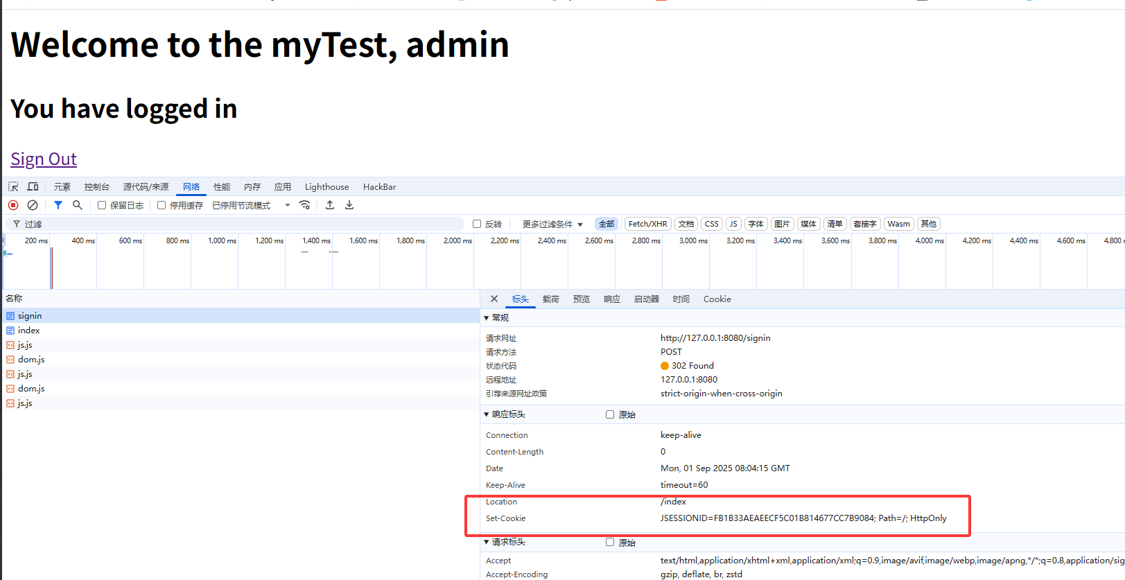Type in the 过滤 filter field
The image size is (1125, 580).
tap(243, 224)
